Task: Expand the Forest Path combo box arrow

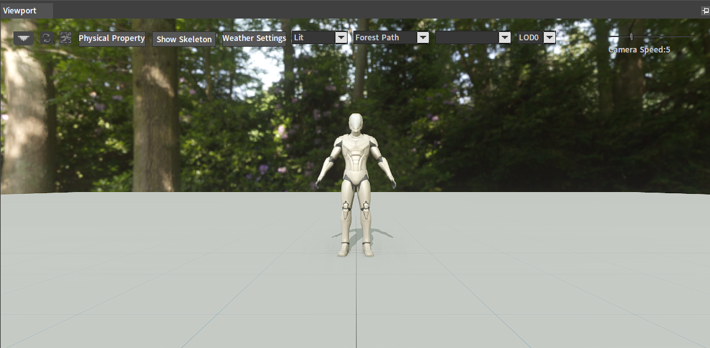Action: [x=422, y=38]
